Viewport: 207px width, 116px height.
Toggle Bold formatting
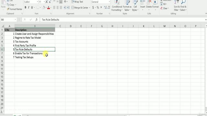[x=25, y=7]
